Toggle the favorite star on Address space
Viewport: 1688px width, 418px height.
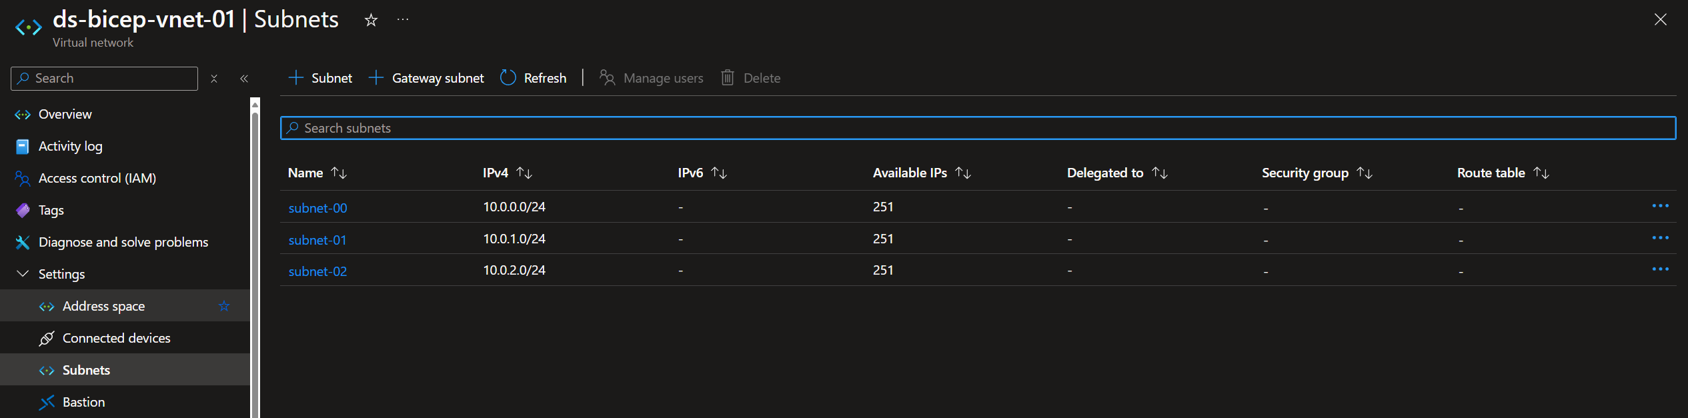pos(224,306)
